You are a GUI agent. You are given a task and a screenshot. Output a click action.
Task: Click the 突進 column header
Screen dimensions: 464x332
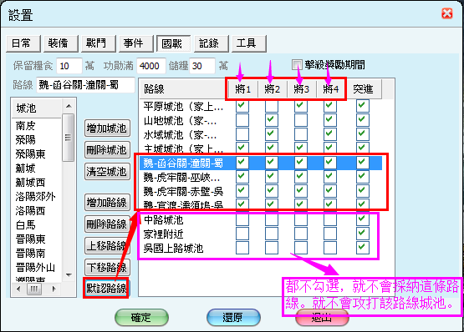pos(363,89)
